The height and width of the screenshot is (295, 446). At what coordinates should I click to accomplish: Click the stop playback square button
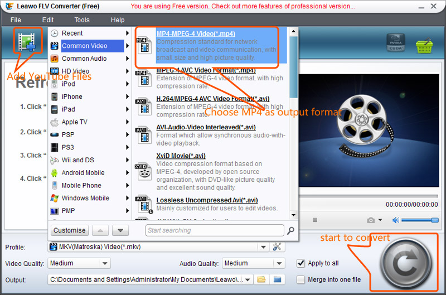click(x=314, y=220)
